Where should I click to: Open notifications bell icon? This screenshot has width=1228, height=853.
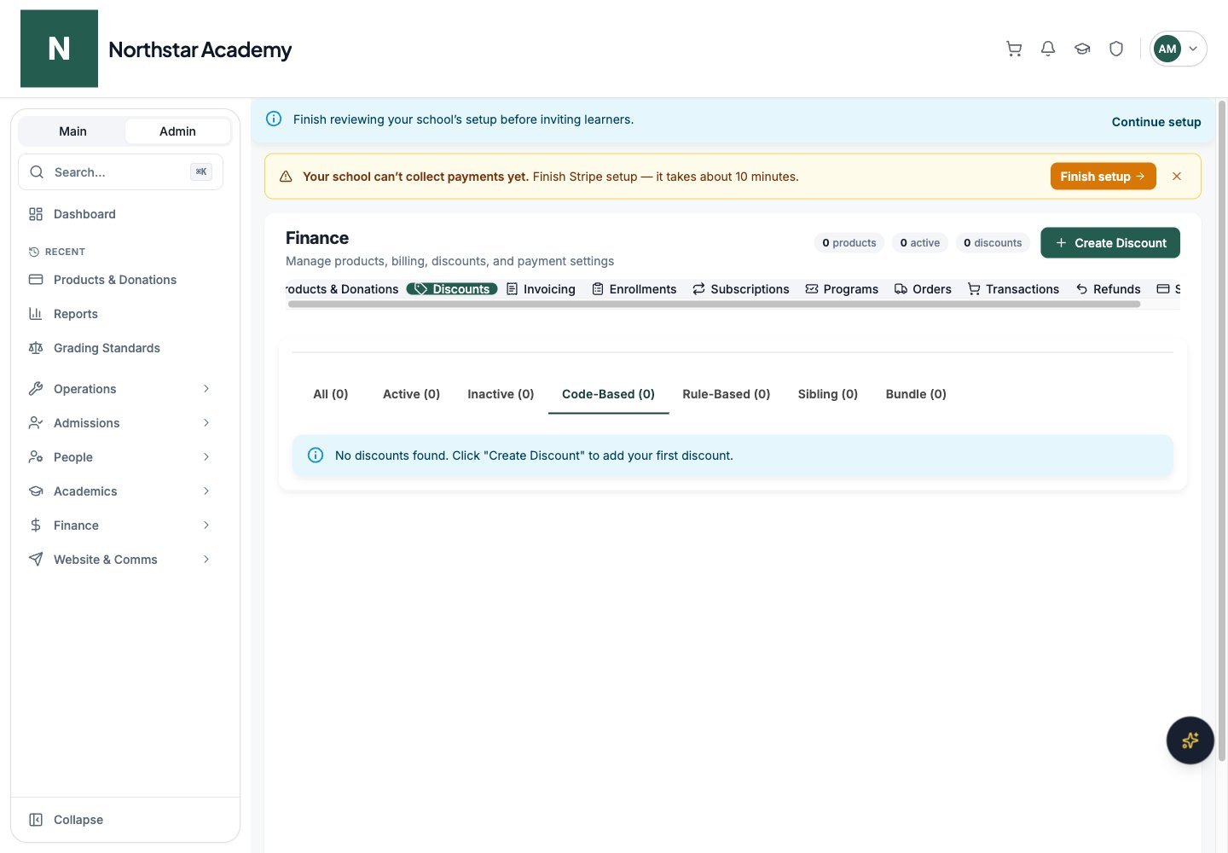(x=1048, y=49)
